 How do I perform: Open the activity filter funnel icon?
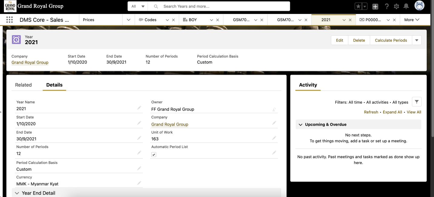pyautogui.click(x=417, y=102)
